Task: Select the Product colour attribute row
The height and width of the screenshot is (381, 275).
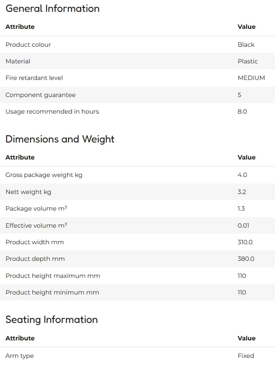Action: [x=137, y=45]
